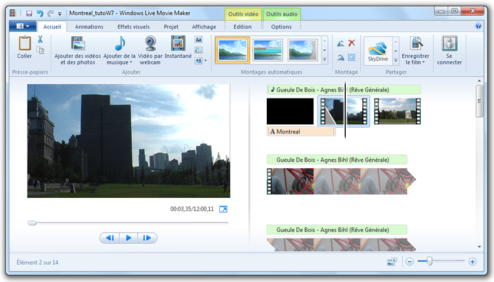
Task: Switch to the Animations tab
Action: [x=89, y=27]
